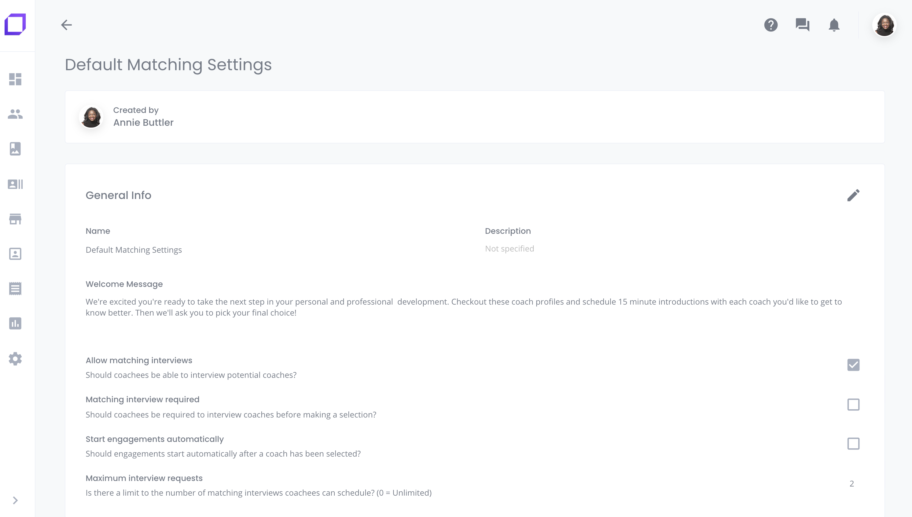Open the bar chart reports icon
912x517 pixels.
point(15,323)
